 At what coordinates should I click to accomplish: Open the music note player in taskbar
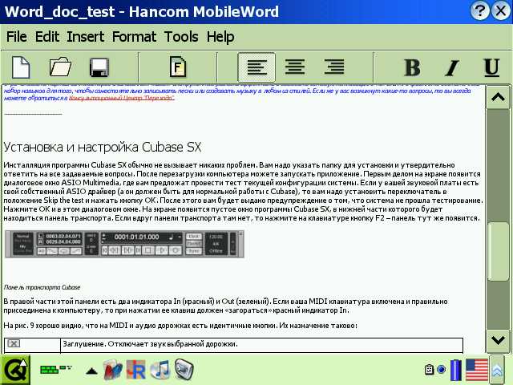[x=160, y=369]
